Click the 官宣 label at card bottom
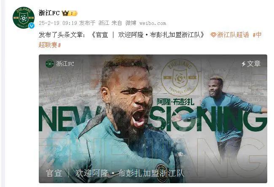 pos(54,173)
